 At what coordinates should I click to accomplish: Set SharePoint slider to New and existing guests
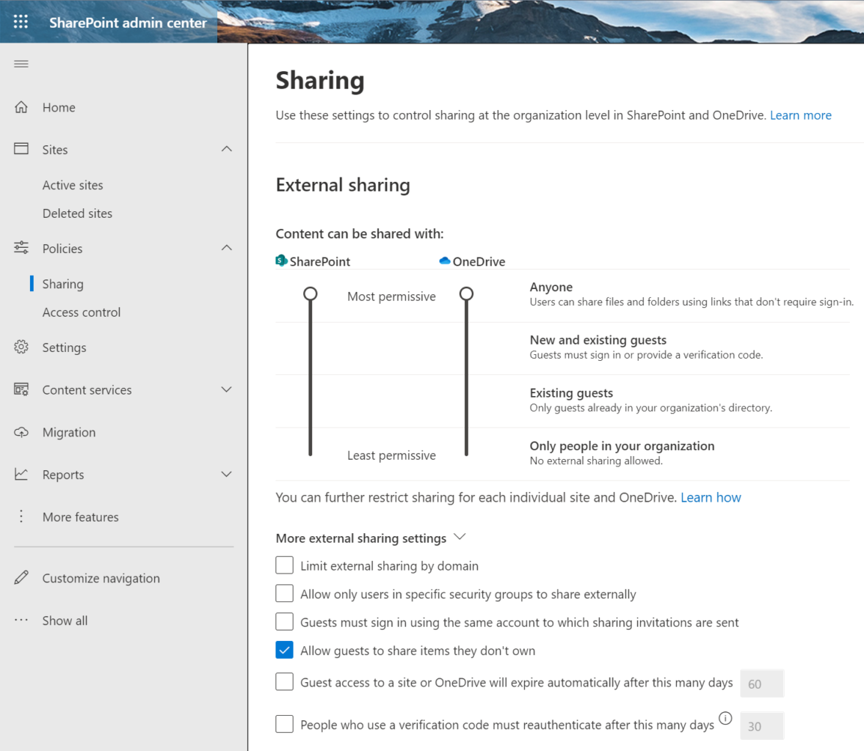[310, 346]
